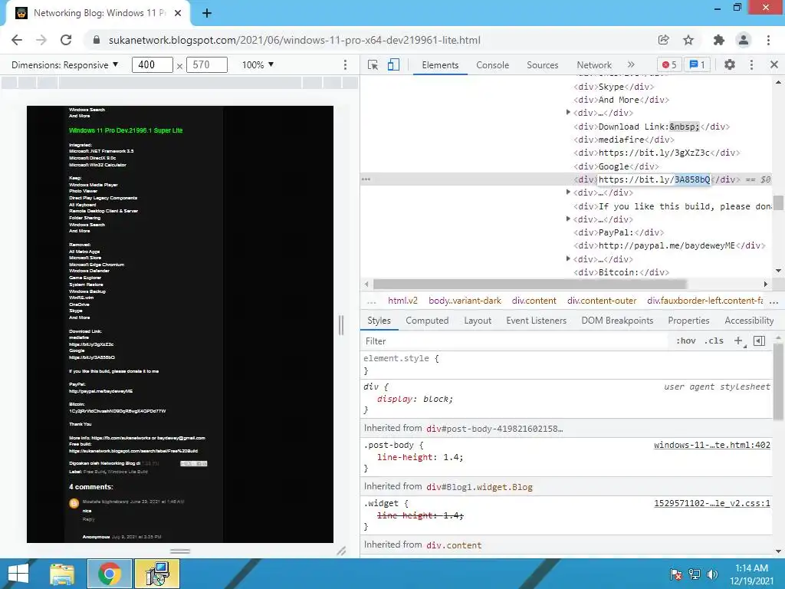The width and height of the screenshot is (785, 589).
Task: Add new style rule plus icon
Action: pyautogui.click(x=738, y=341)
